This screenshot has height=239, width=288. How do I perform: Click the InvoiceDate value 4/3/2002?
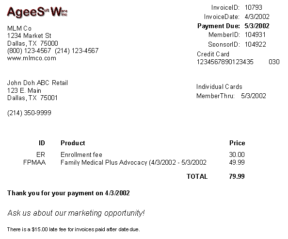tap(257, 17)
